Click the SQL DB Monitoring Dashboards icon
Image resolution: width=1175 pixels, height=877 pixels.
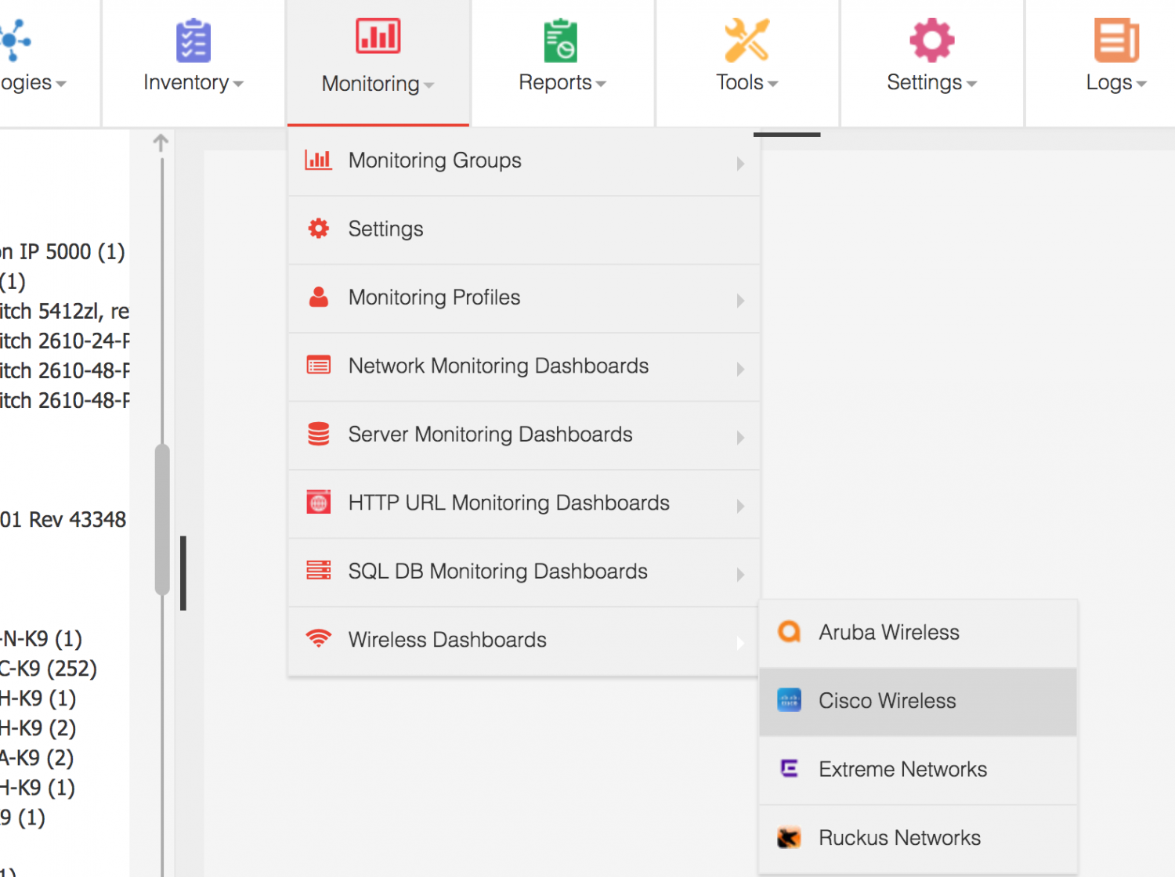point(318,570)
